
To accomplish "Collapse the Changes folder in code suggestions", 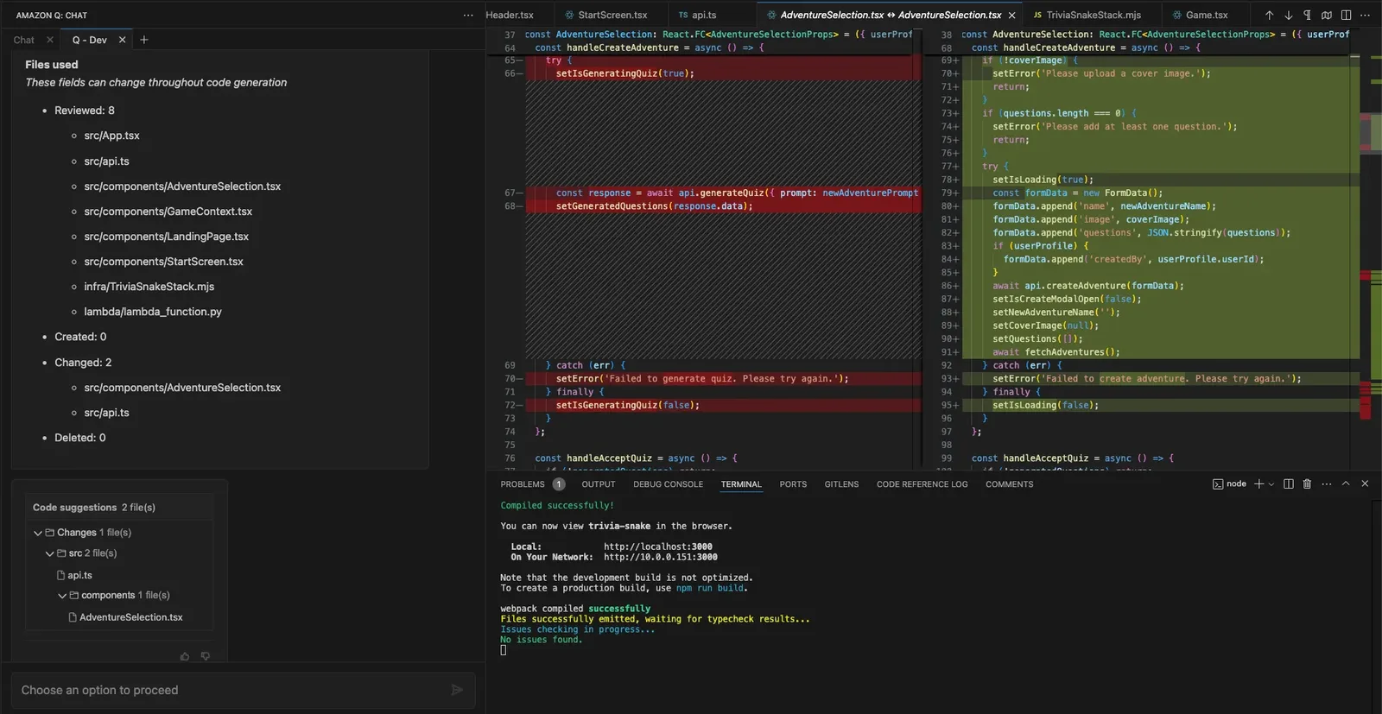I will click(x=38, y=533).
